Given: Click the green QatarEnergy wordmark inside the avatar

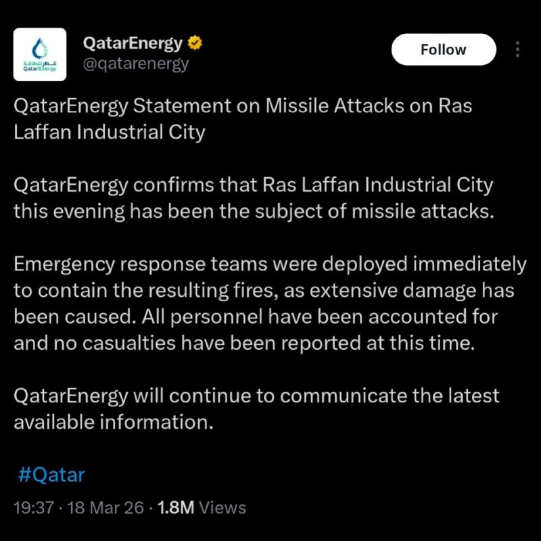Looking at the screenshot, I should click(39, 68).
